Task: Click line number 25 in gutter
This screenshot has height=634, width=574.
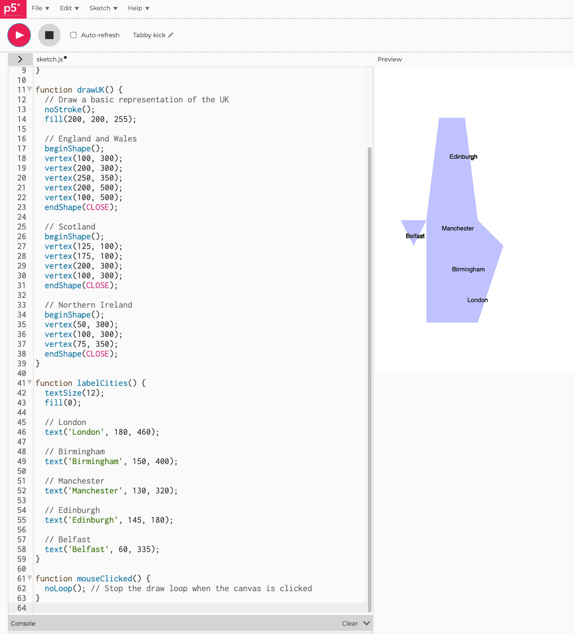Action: click(21, 227)
